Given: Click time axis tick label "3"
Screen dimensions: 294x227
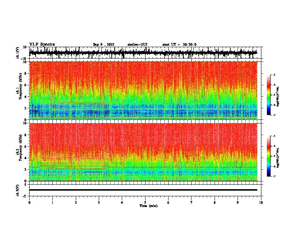Looking at the screenshot, I should click(x=99, y=203).
